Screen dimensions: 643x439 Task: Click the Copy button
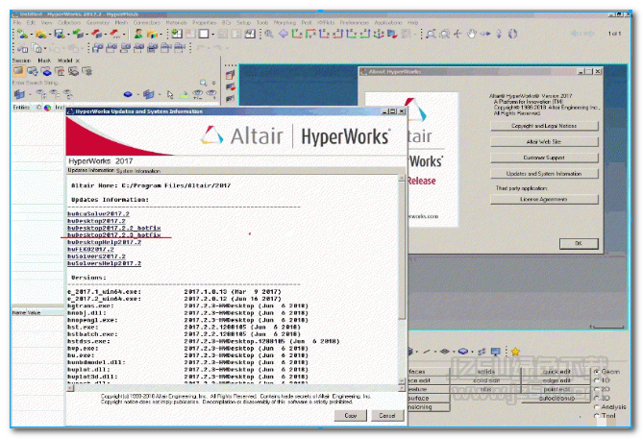[x=350, y=416]
